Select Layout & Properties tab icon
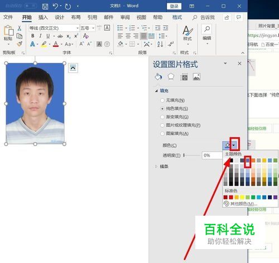279x263 pixels. click(x=184, y=77)
